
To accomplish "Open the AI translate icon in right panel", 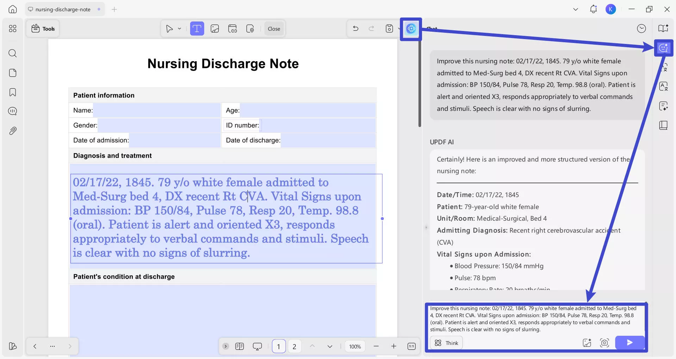I will tap(664, 67).
